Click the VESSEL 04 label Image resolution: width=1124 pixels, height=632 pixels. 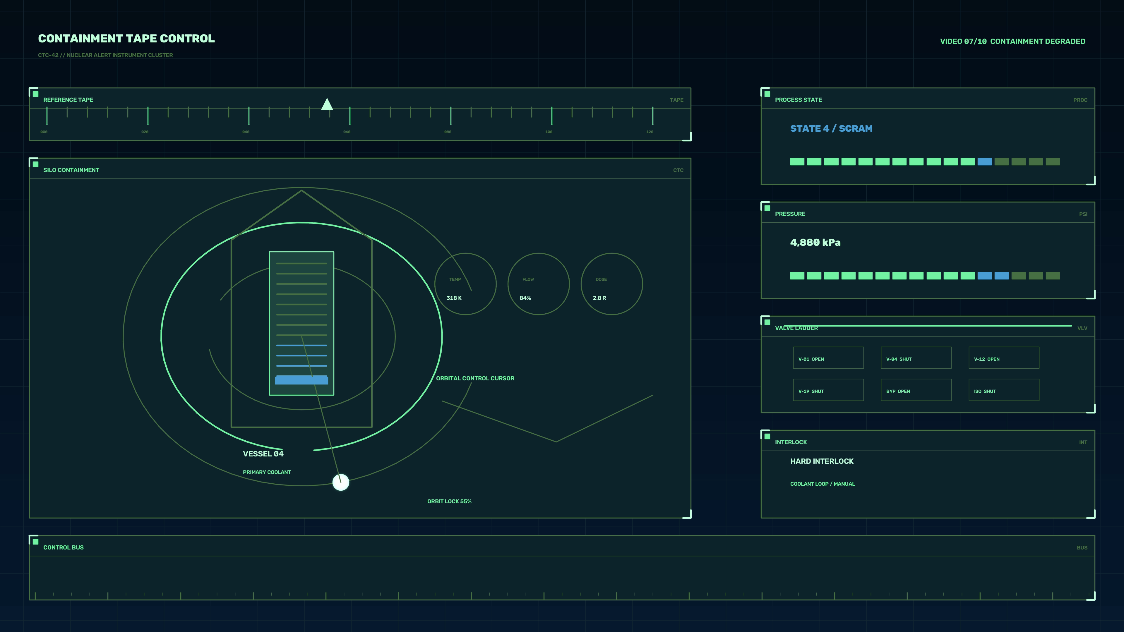click(263, 454)
